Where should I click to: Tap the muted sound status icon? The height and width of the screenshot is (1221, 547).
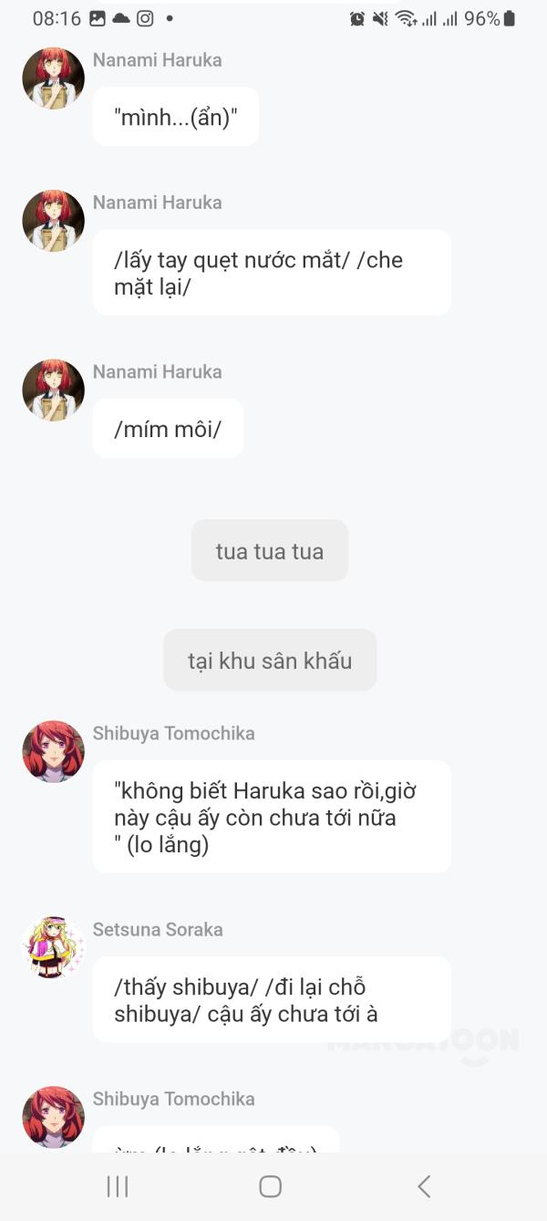[x=381, y=18]
